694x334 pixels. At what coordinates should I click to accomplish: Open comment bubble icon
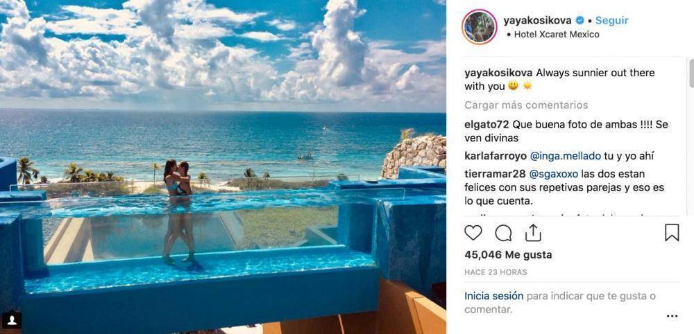pyautogui.click(x=503, y=233)
